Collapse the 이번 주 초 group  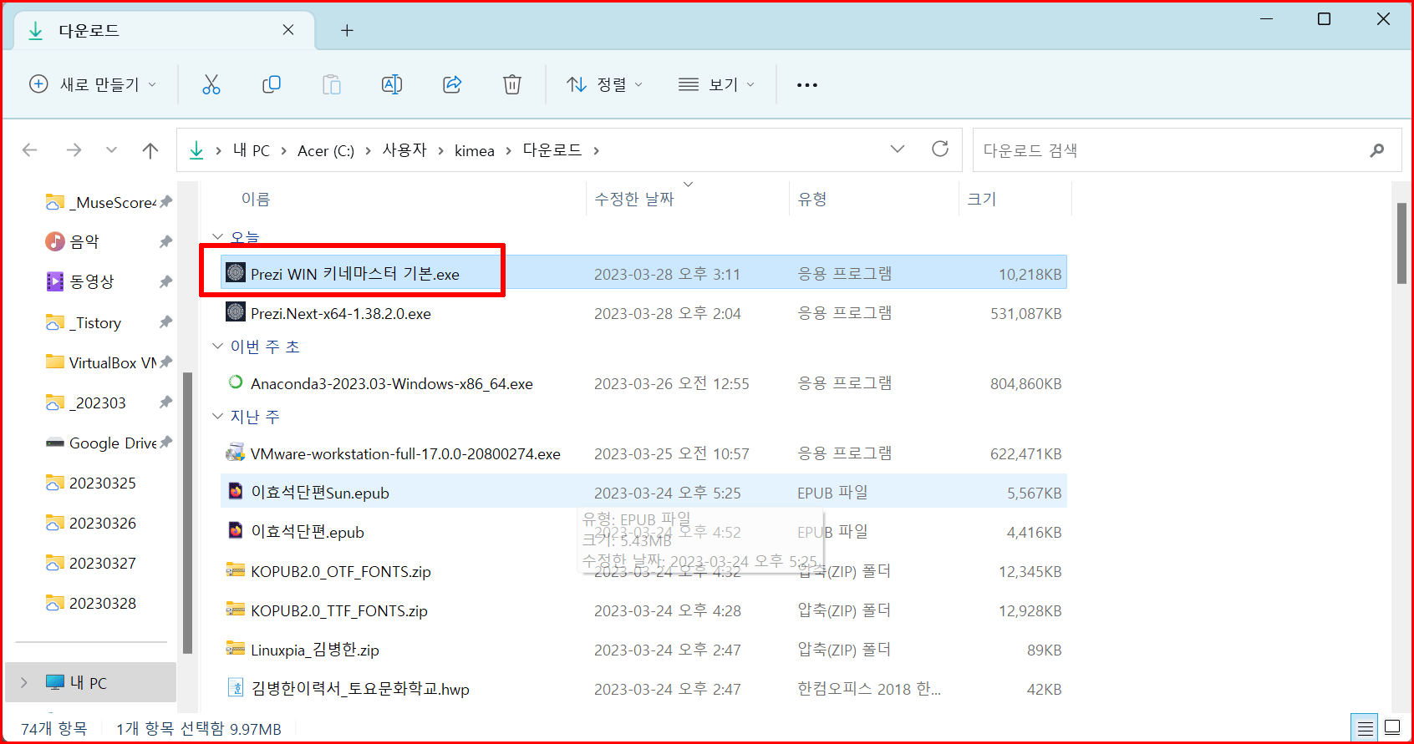pyautogui.click(x=218, y=346)
